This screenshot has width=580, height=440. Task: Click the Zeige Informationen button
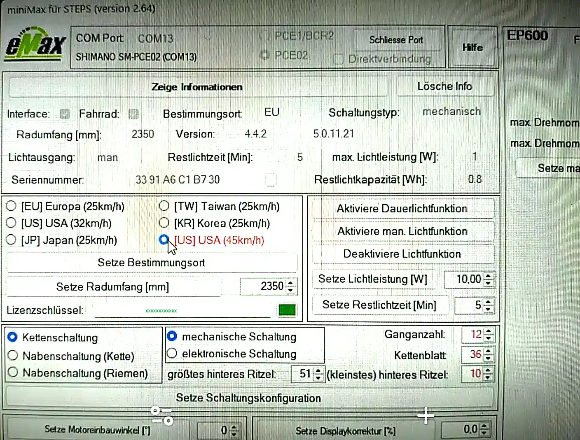click(x=197, y=87)
